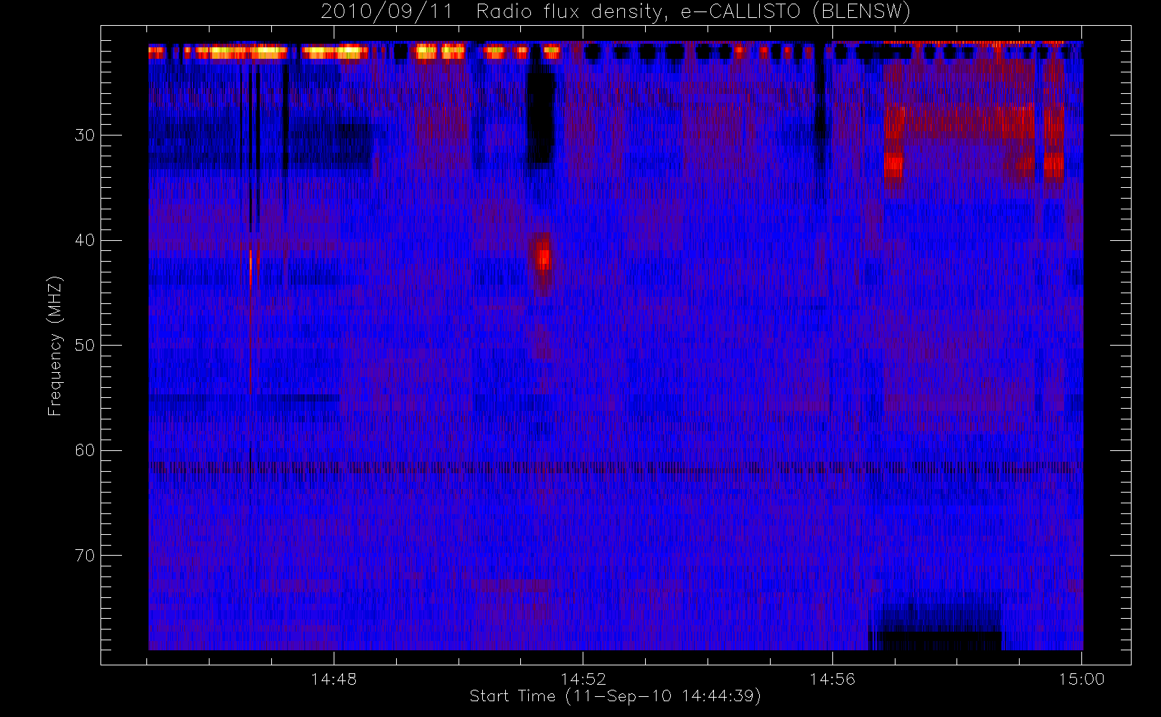1161x717 pixels.
Task: Click the 15:00 time tick label
Action: [1081, 679]
